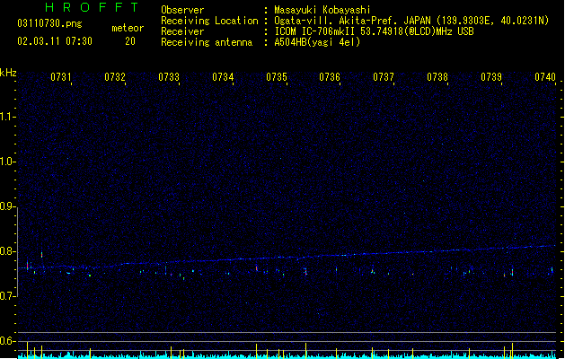Click the 1.1 frequency axis label

pyautogui.click(x=7, y=117)
